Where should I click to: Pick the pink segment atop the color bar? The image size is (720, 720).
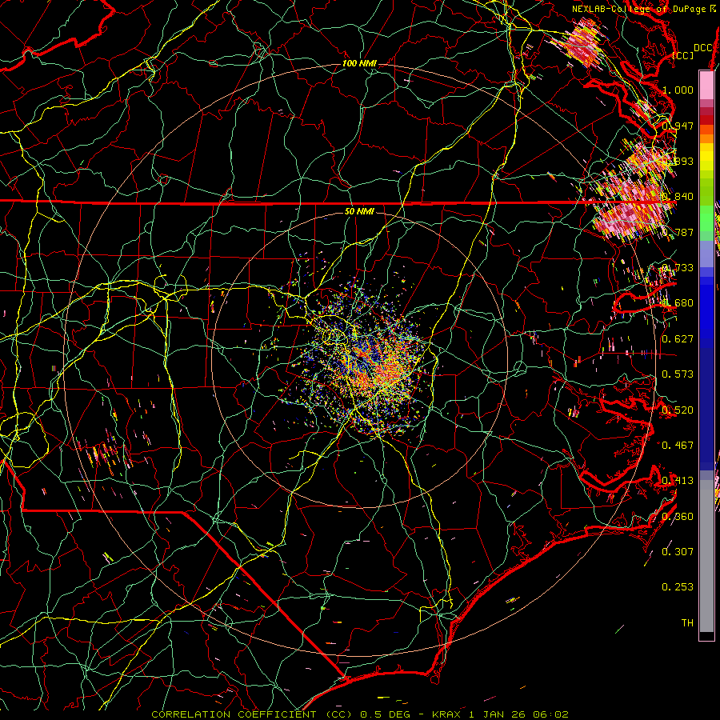pyautogui.click(x=706, y=85)
